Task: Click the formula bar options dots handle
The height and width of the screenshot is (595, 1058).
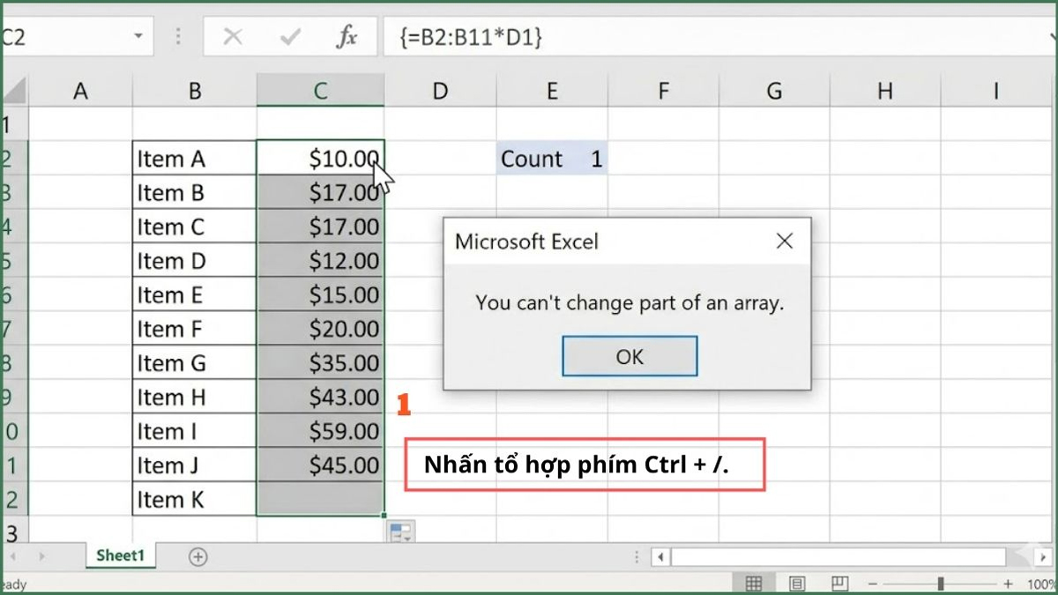Action: 178,37
